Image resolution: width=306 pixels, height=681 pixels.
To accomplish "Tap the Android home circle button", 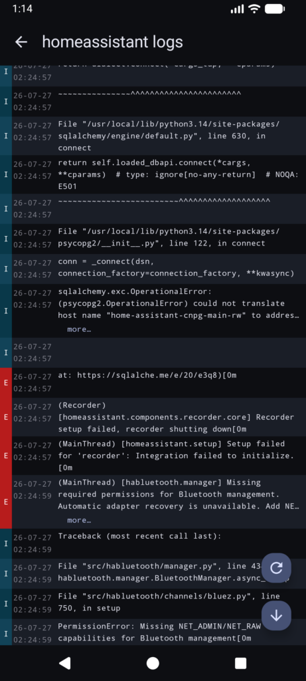I will point(153,663).
